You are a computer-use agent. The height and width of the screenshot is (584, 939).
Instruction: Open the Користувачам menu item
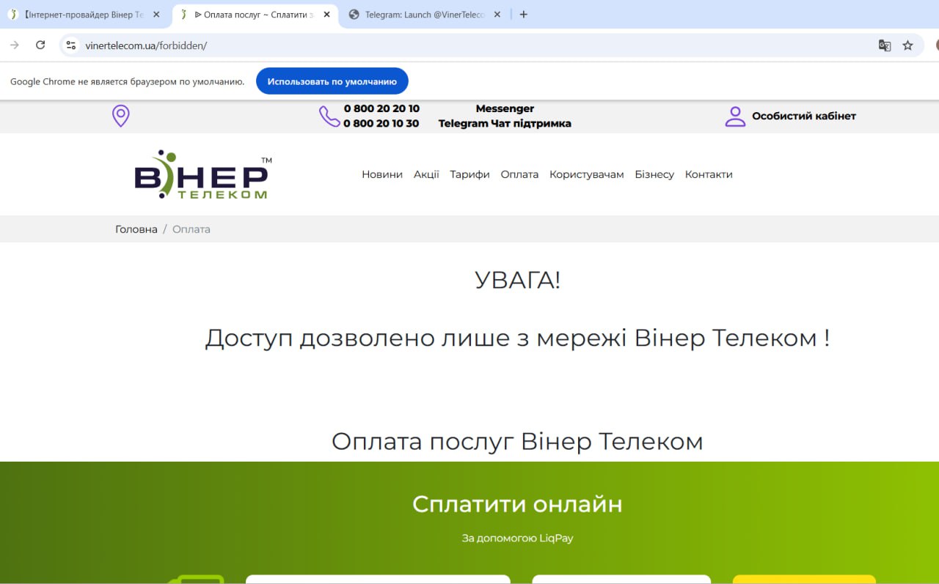[587, 174]
